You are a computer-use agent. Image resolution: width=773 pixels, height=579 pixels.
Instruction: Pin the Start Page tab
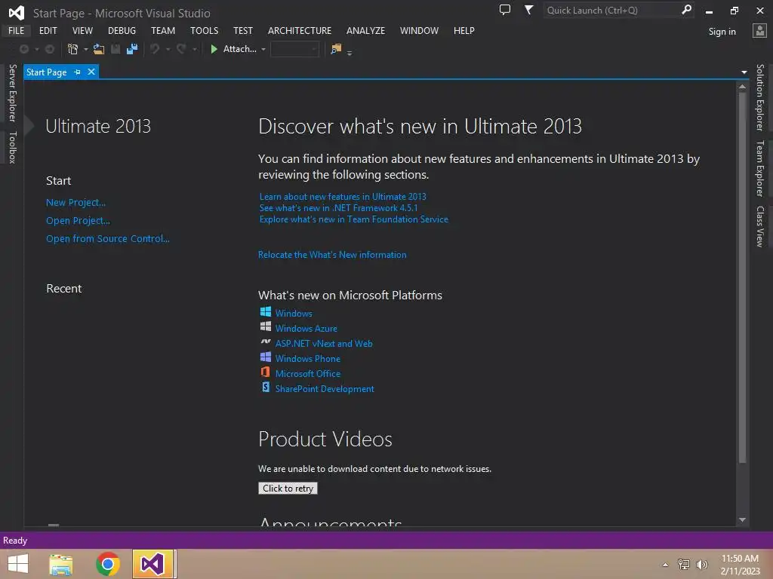pyautogui.click(x=78, y=72)
